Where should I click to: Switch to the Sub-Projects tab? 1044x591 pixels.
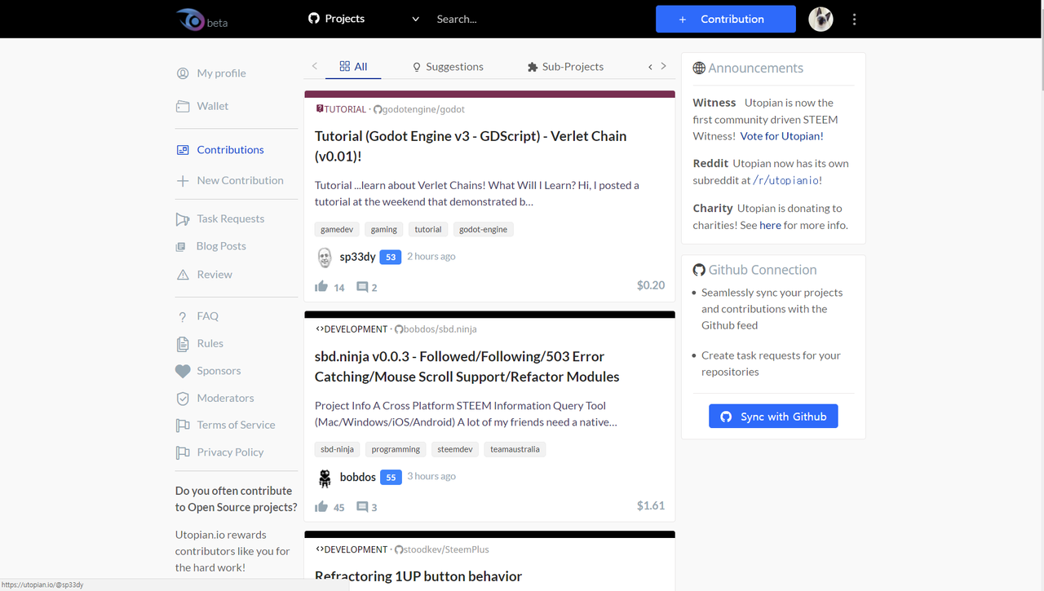pyautogui.click(x=565, y=67)
